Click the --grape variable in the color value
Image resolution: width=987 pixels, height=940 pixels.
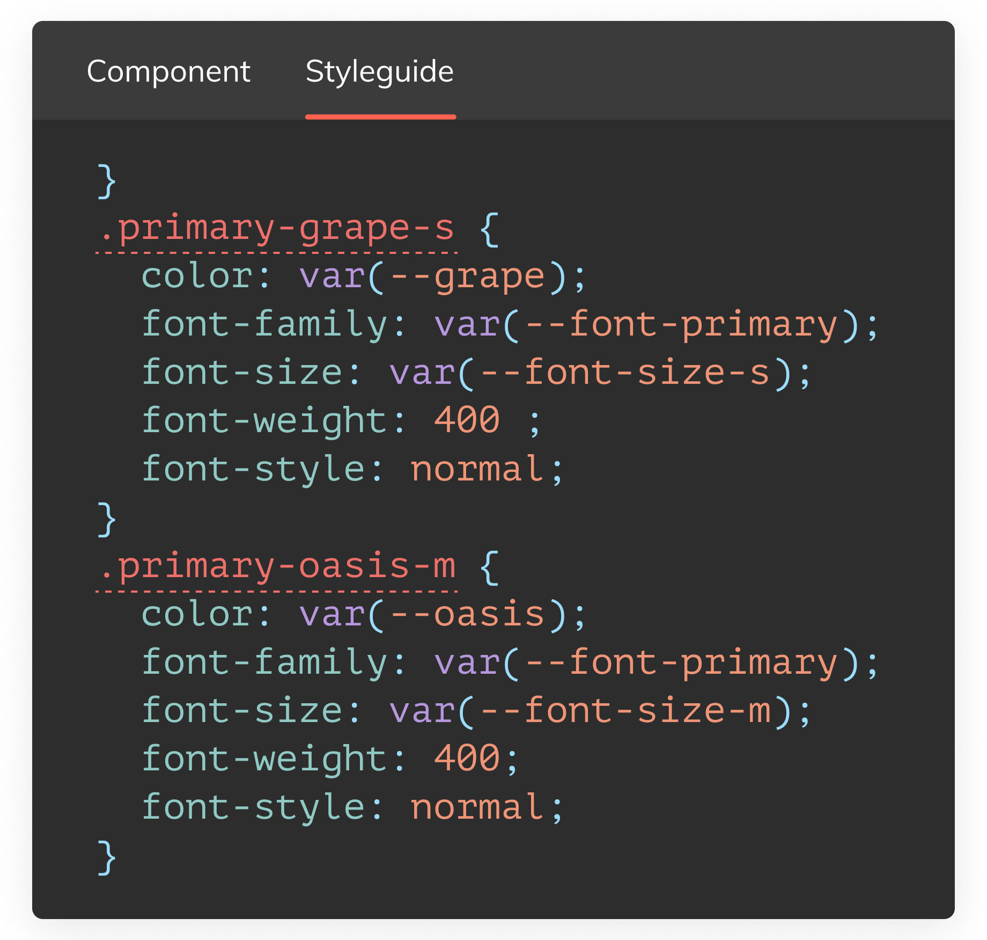tap(467, 277)
